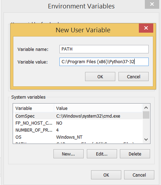Image resolution: width=161 pixels, height=185 pixels.
Task: Click the Variable value field with Python37-32 path
Action: click(104, 62)
